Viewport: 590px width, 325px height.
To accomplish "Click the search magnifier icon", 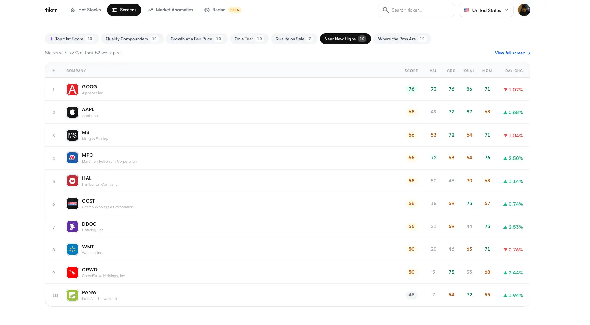I will click(386, 10).
